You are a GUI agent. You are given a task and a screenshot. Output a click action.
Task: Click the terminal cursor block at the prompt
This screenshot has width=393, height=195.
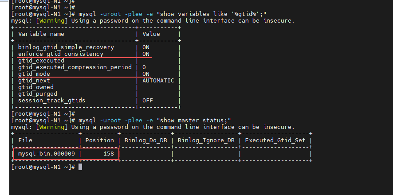point(80,167)
